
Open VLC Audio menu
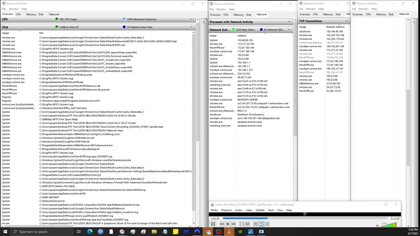[x=239, y=210]
